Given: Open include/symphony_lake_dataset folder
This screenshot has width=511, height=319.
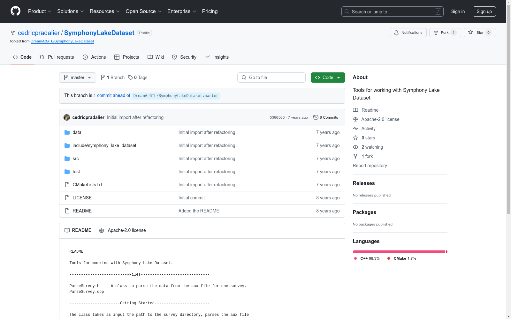Looking at the screenshot, I should point(104,145).
